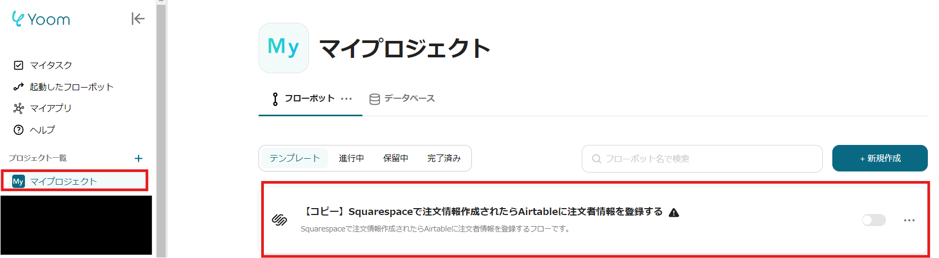The width and height of the screenshot is (939, 258).
Task: Open マイタスク in the sidebar
Action: point(51,65)
